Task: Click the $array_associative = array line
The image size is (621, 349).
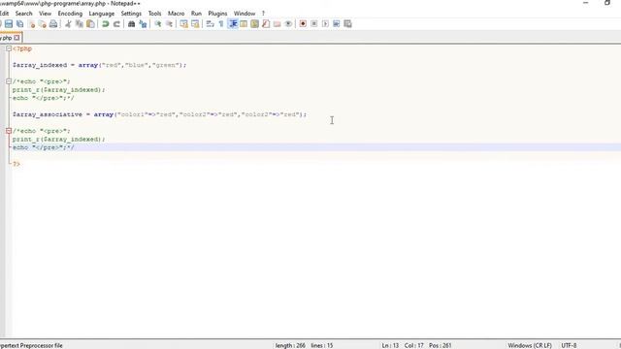Action: [159, 114]
